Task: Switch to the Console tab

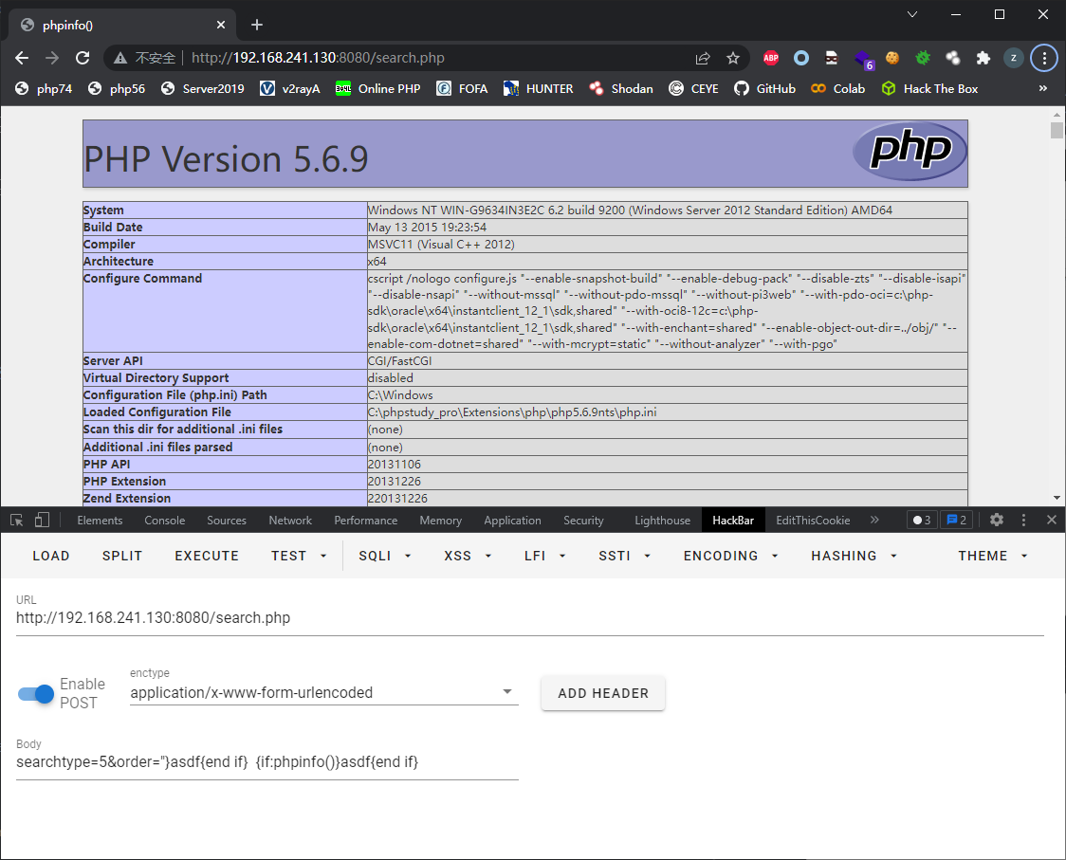Action: tap(164, 521)
